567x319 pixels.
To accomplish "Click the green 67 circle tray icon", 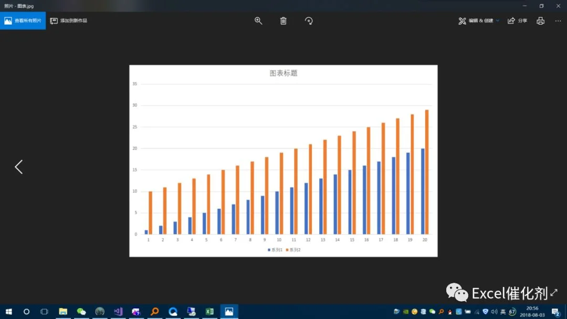I will tap(512, 312).
